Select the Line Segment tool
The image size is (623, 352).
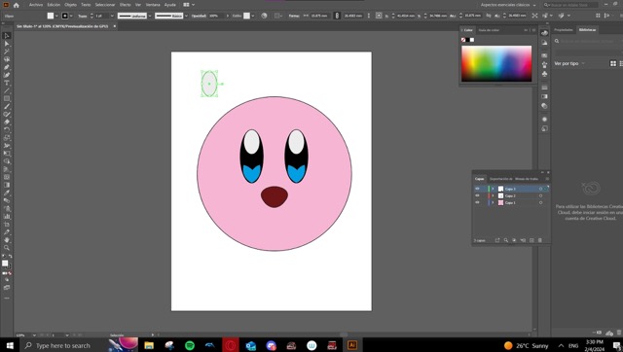coord(7,90)
